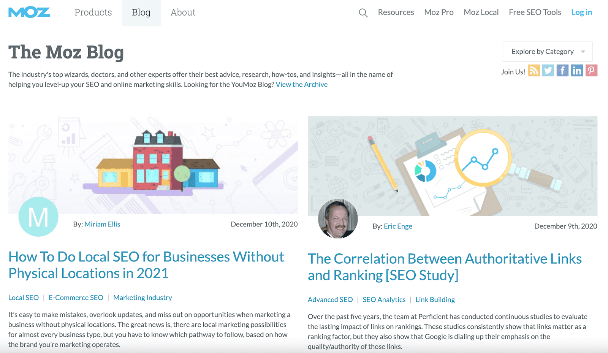Open the RSS feed icon
The width and height of the screenshot is (608, 353).
point(534,71)
